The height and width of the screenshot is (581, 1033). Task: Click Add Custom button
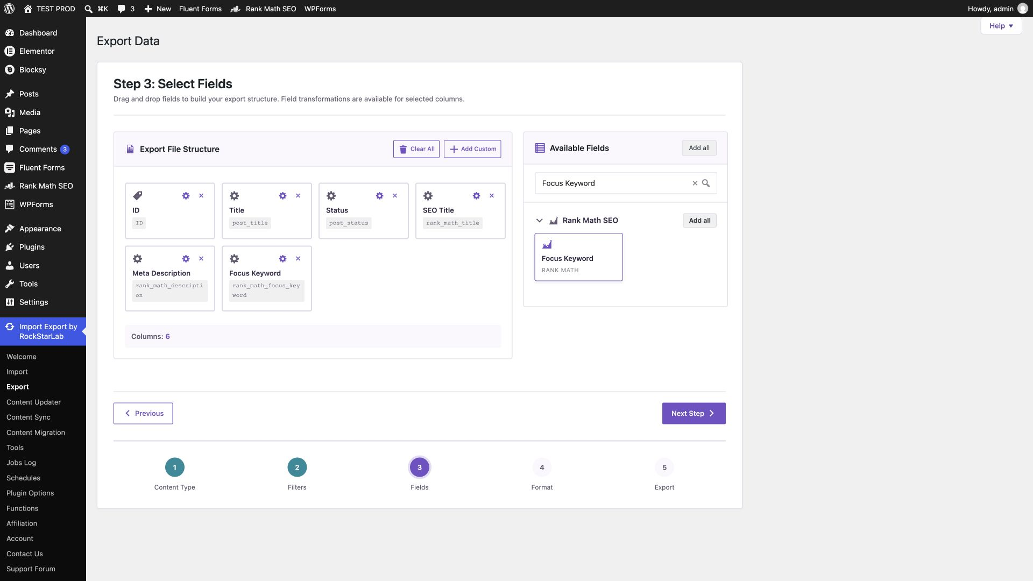tap(472, 149)
